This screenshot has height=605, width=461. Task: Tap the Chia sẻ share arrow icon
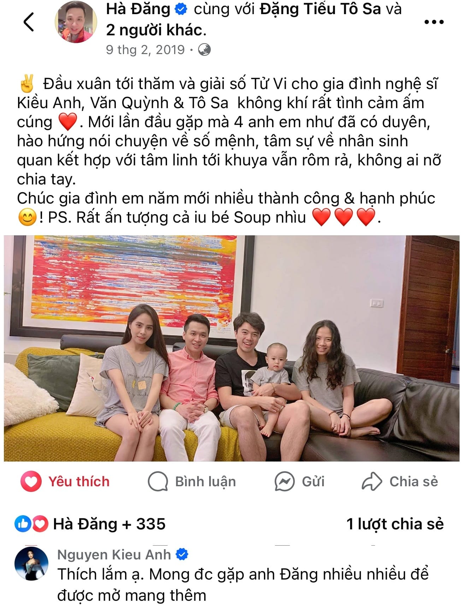pos(372,481)
